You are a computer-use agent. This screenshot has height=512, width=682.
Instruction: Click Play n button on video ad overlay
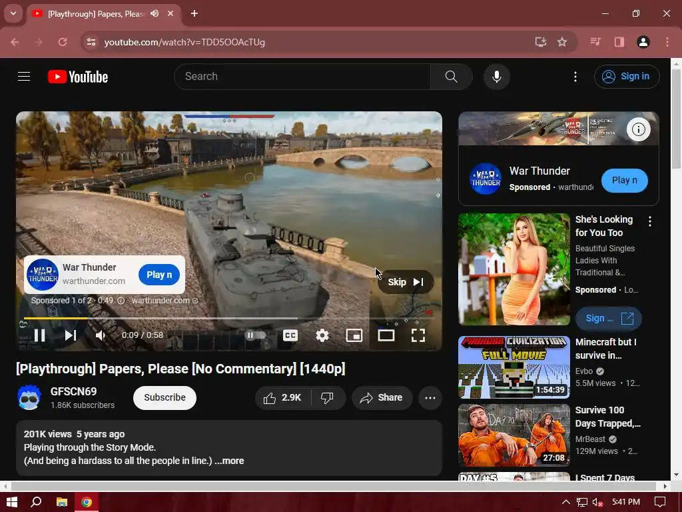point(159,275)
